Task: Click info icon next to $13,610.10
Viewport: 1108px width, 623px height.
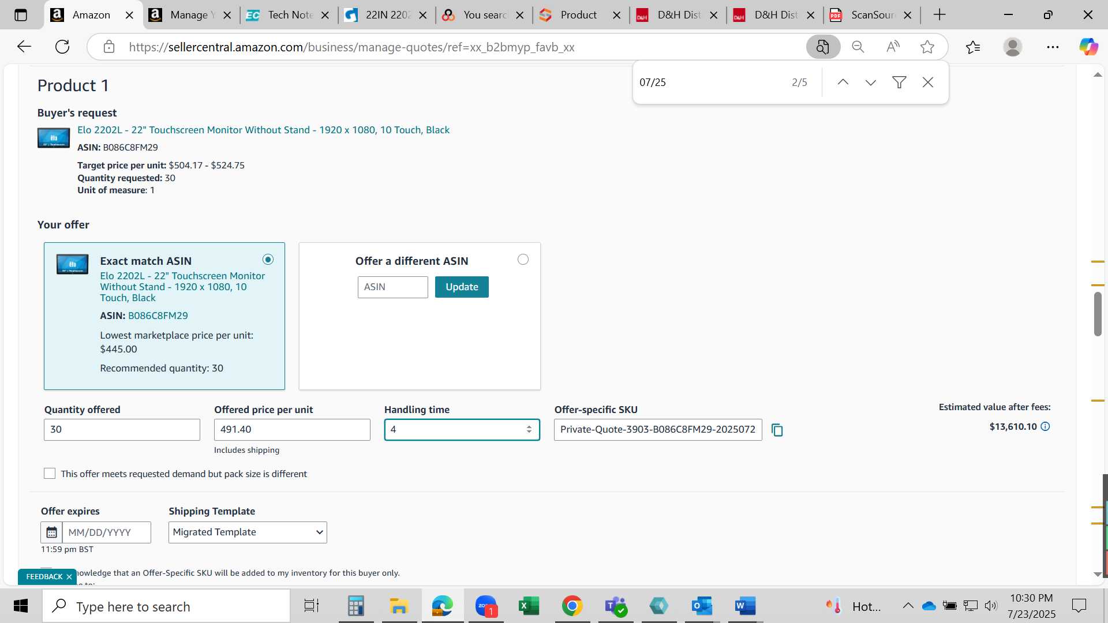Action: tap(1045, 427)
